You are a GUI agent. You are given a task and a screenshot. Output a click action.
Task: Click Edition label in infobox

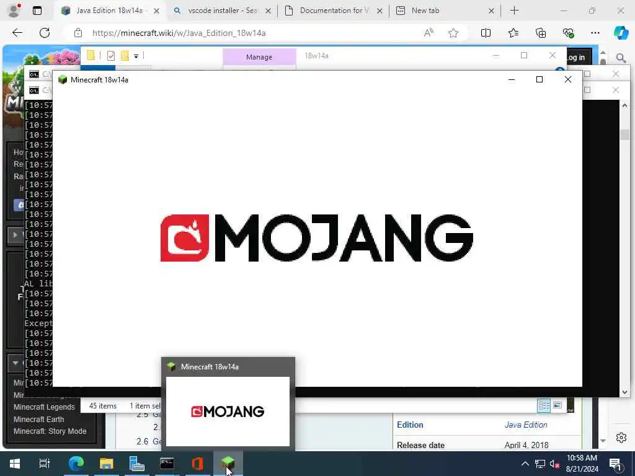coord(410,425)
